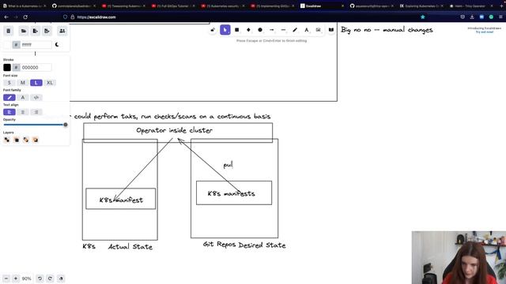Select the Arrow tool
The width and height of the screenshot is (506, 284).
pos(272,30)
